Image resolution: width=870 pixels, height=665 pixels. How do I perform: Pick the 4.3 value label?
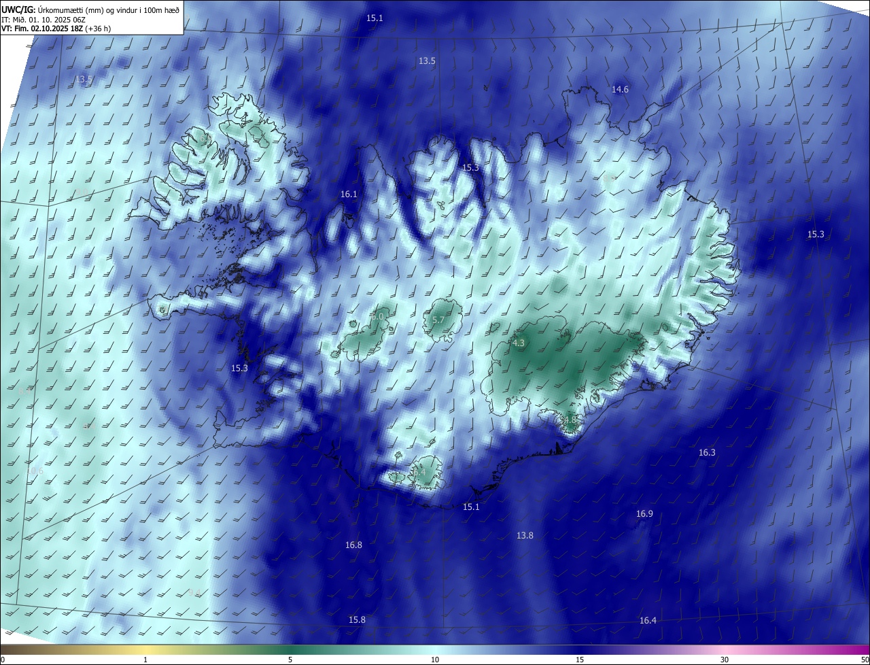[519, 343]
